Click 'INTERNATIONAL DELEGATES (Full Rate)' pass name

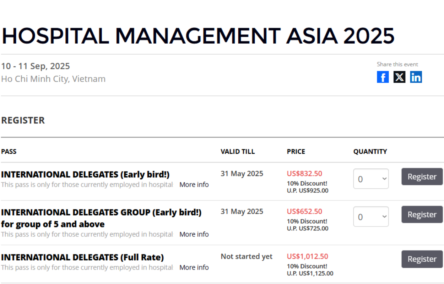click(82, 257)
